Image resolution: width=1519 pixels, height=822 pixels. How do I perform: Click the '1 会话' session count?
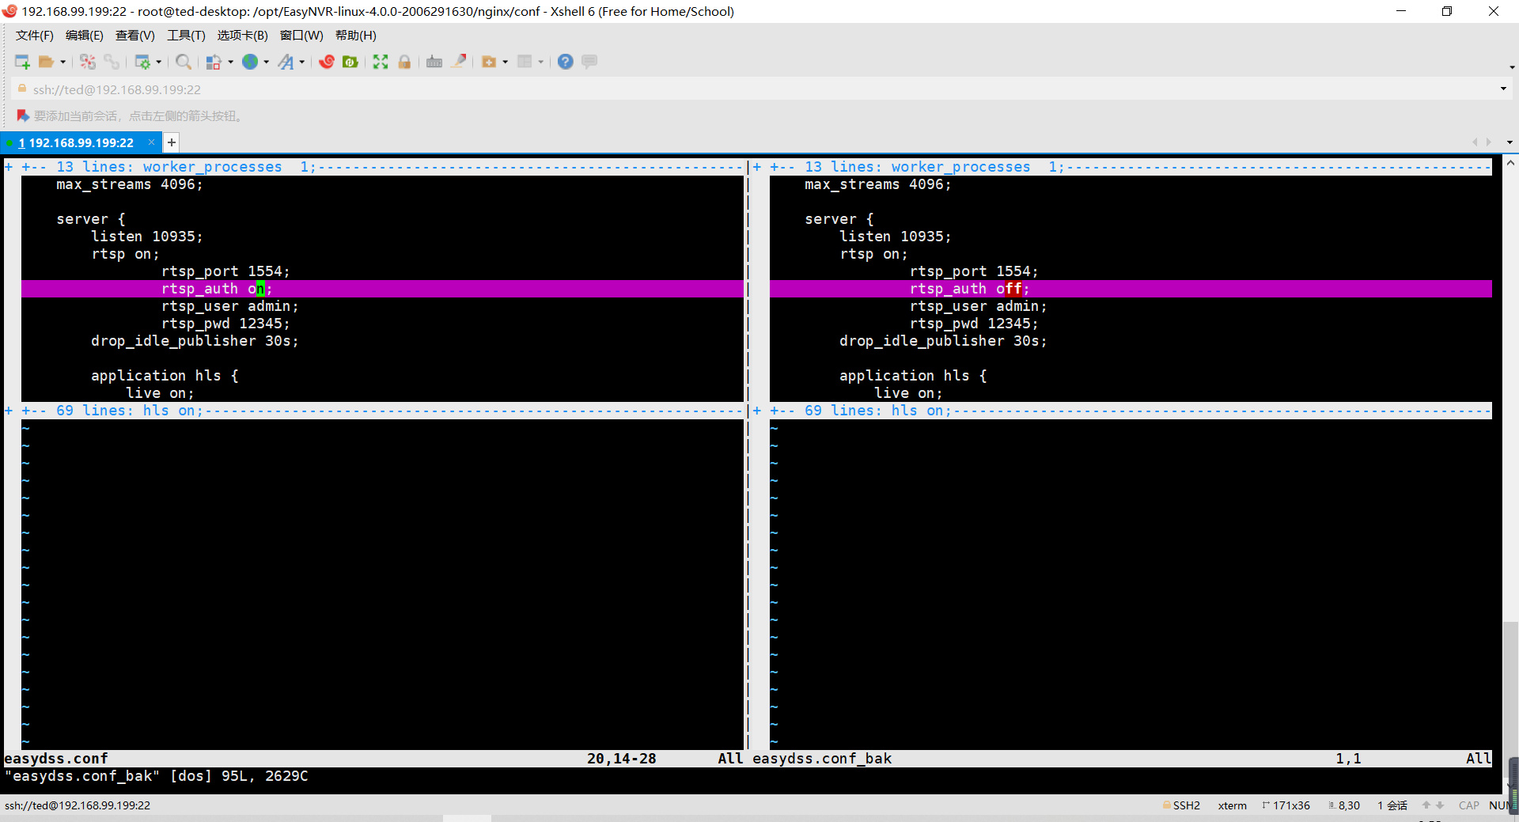point(1392,805)
